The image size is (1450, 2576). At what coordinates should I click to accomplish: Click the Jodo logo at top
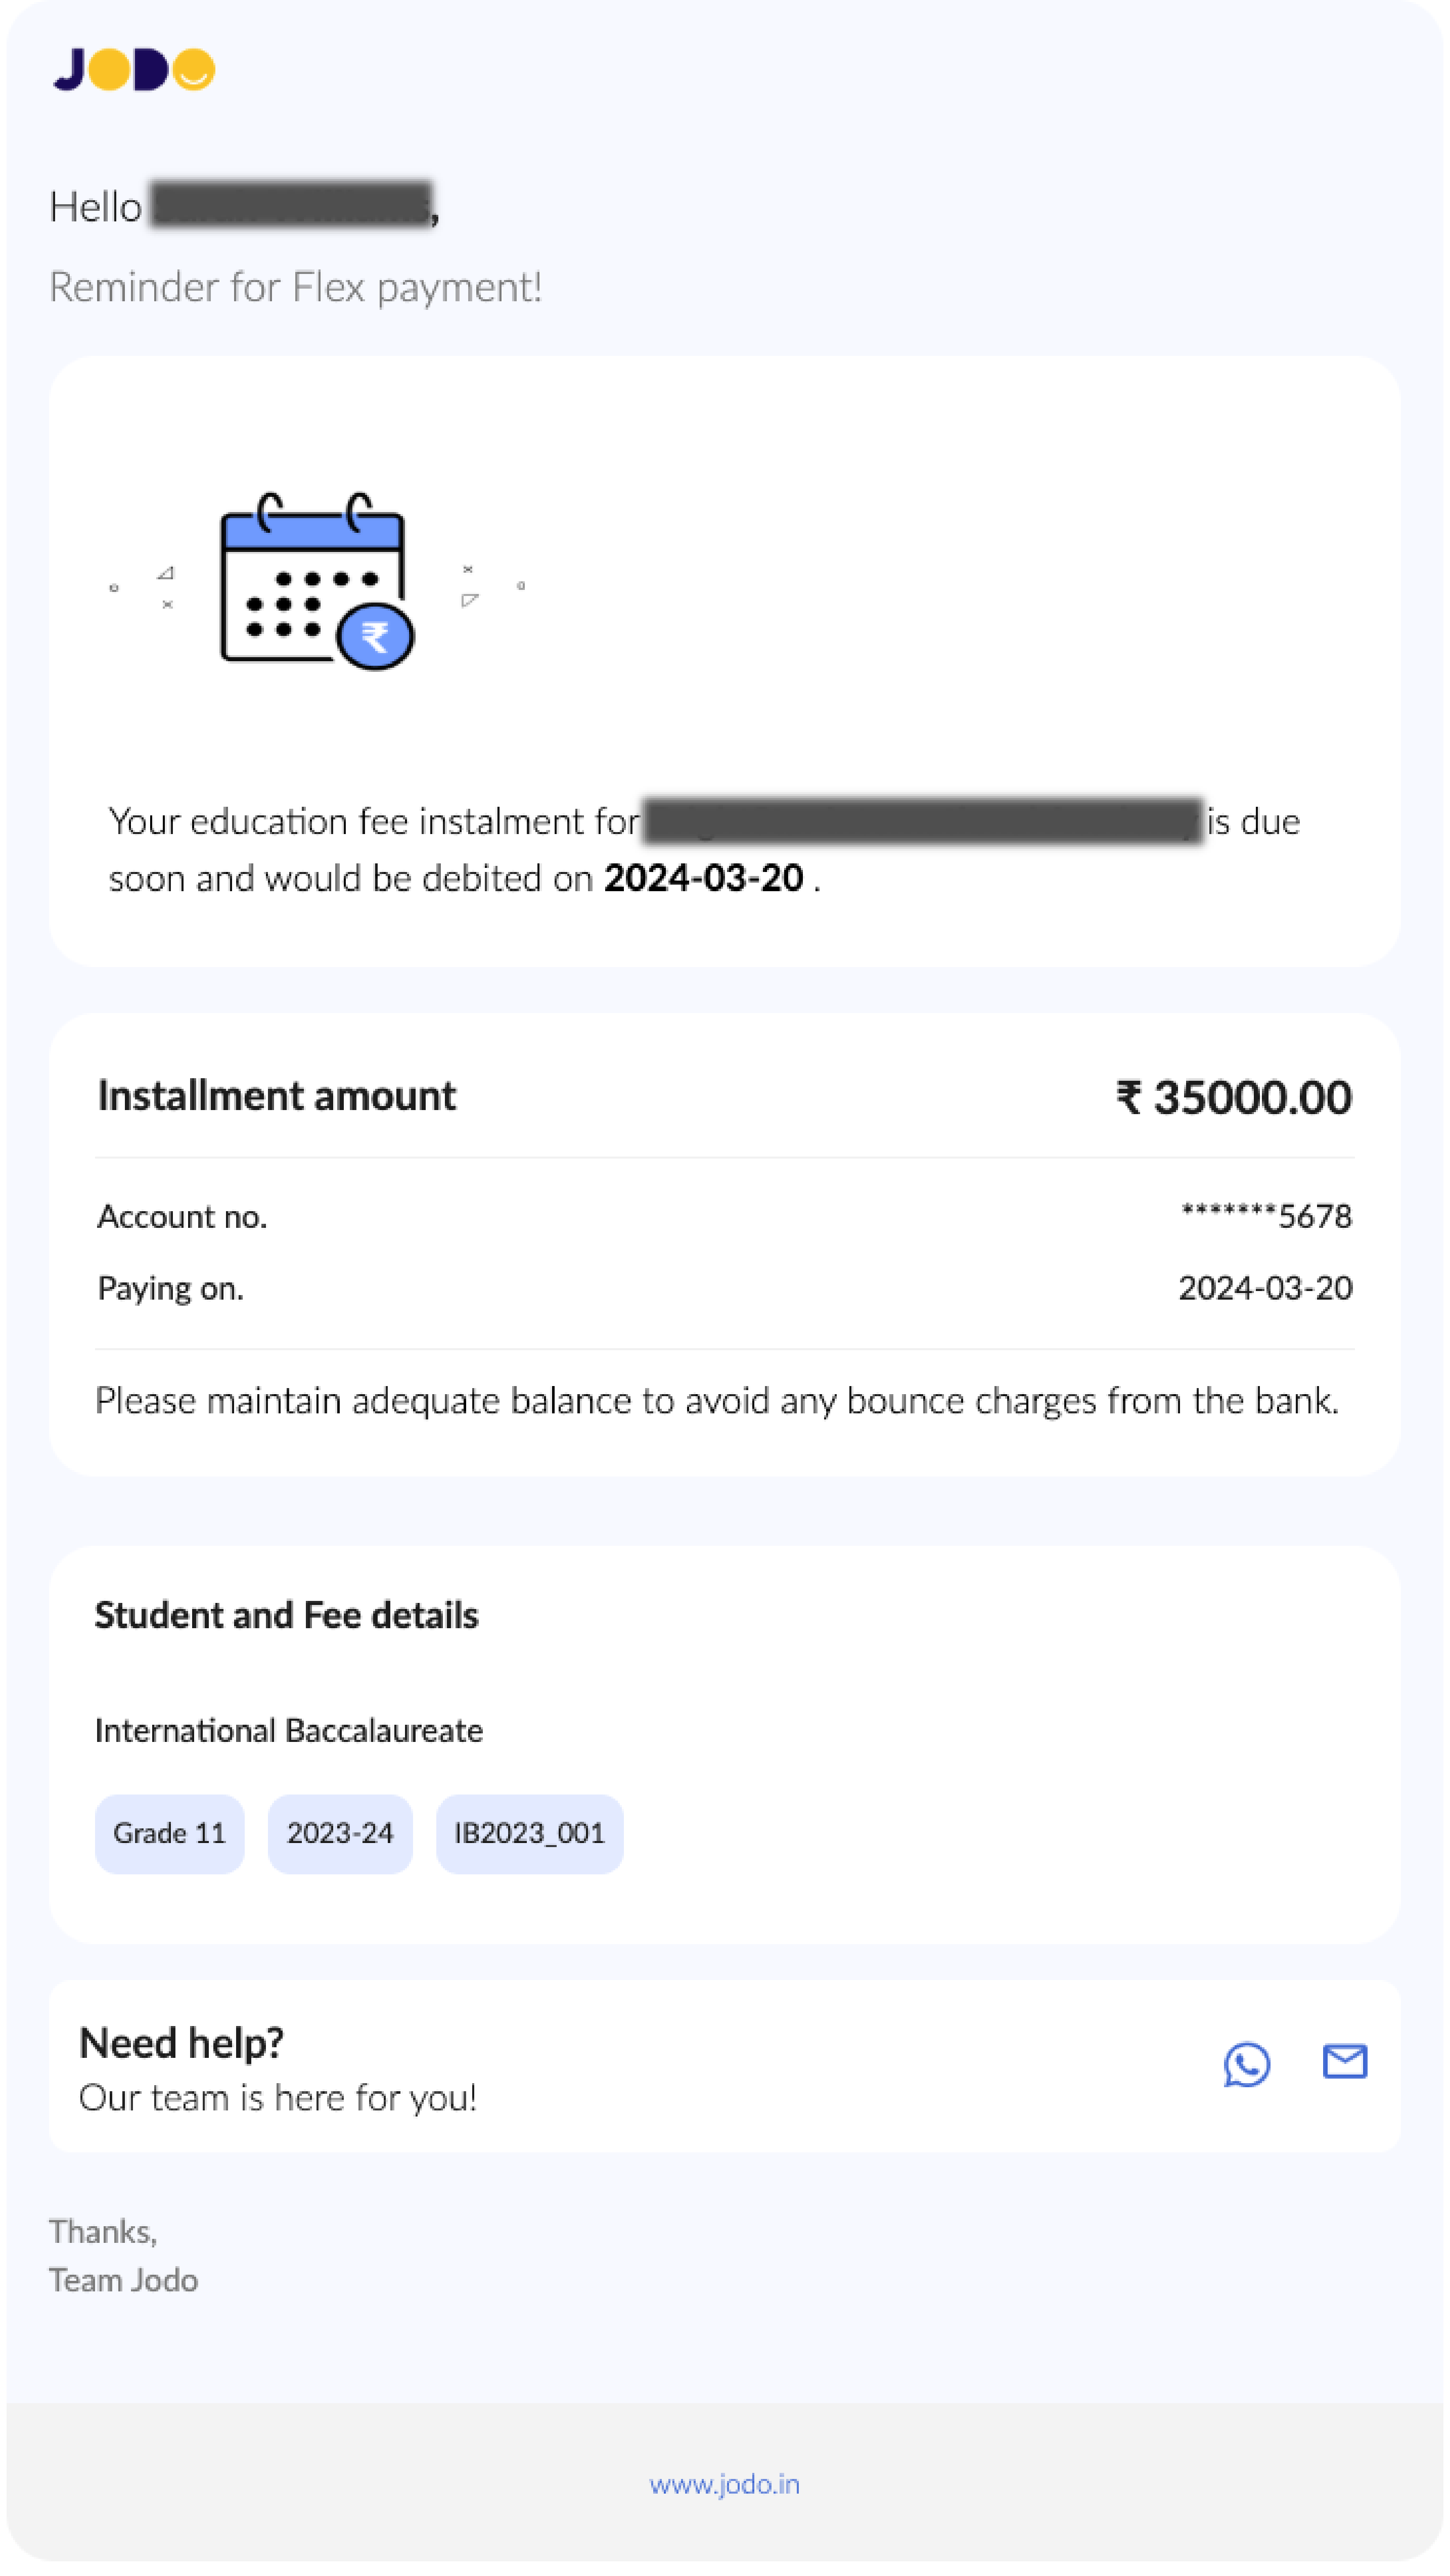(x=134, y=69)
